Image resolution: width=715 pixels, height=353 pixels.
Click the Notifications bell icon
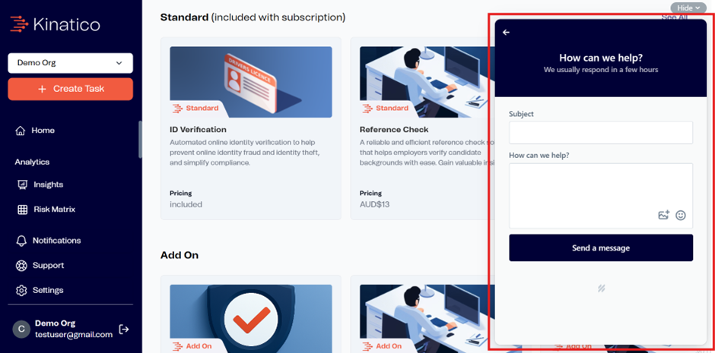[21, 241]
